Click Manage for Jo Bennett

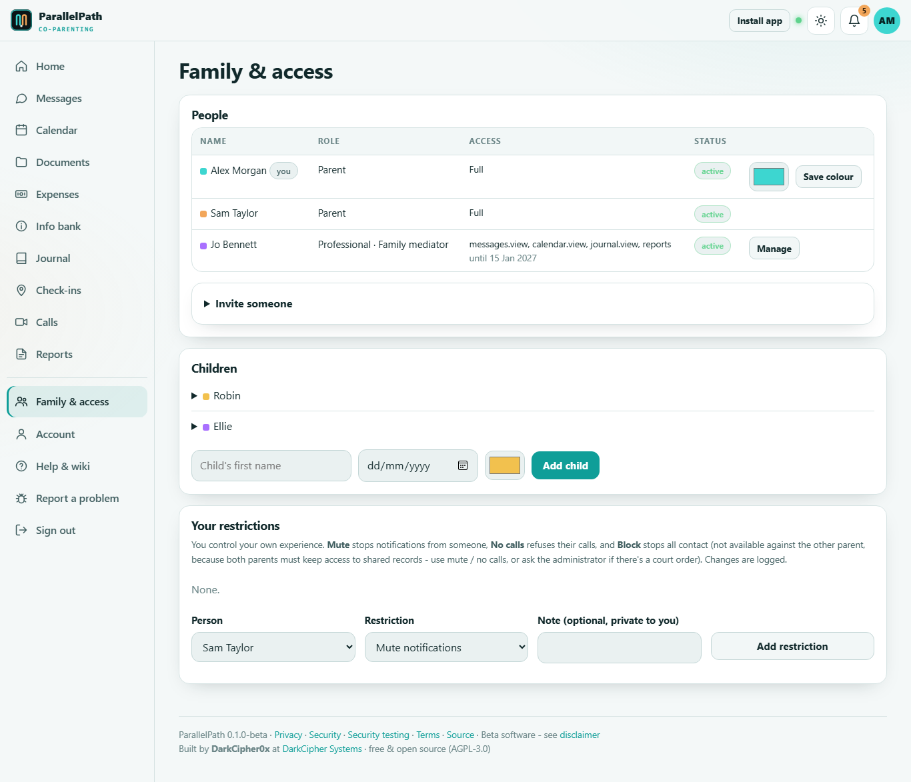coord(774,249)
